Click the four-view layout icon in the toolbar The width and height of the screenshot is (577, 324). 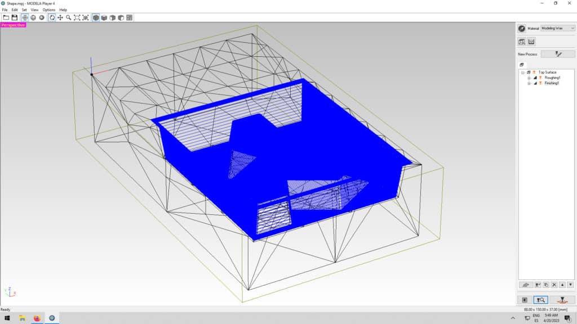[130, 17]
